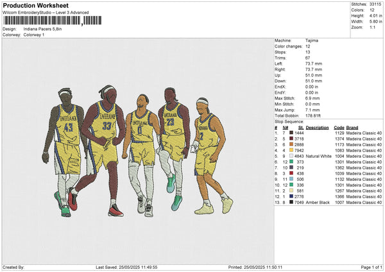Select the Printed timestamp "25/05/2025 11:50:11"
385x272 pixels.
click(263, 267)
